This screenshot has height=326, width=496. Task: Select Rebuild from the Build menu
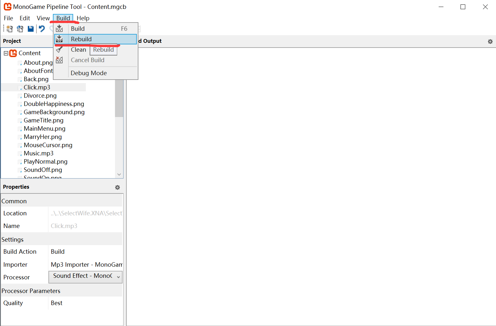click(81, 39)
